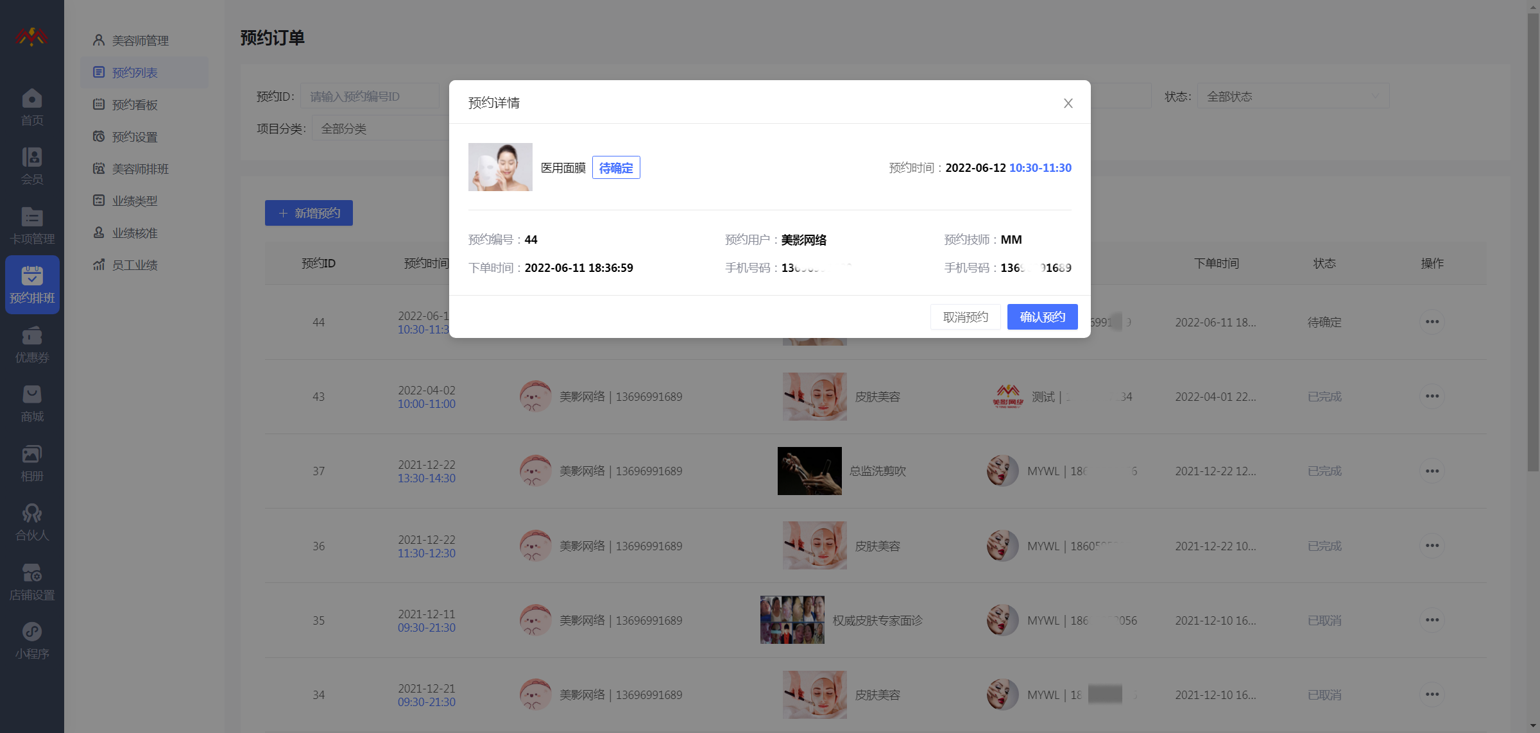Click the 取消预约 button
This screenshot has width=1540, height=733.
tap(965, 317)
